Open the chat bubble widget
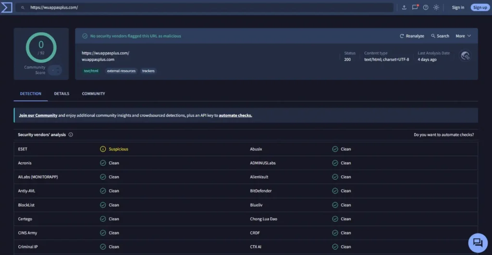 (x=478, y=243)
